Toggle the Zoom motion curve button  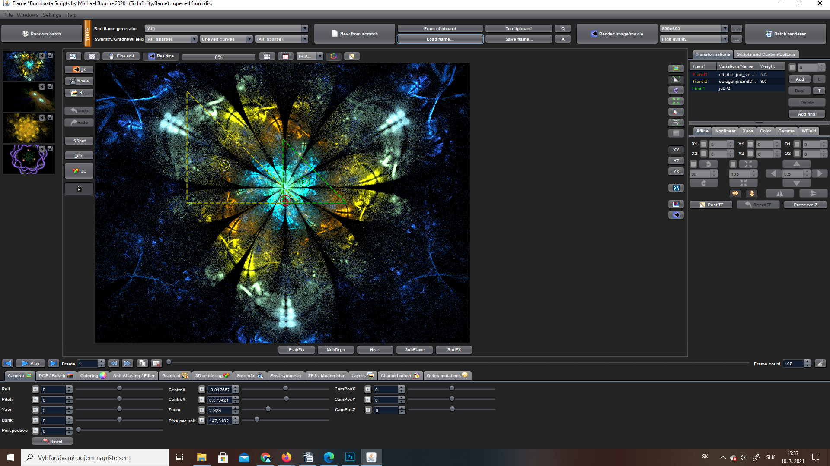click(x=202, y=410)
